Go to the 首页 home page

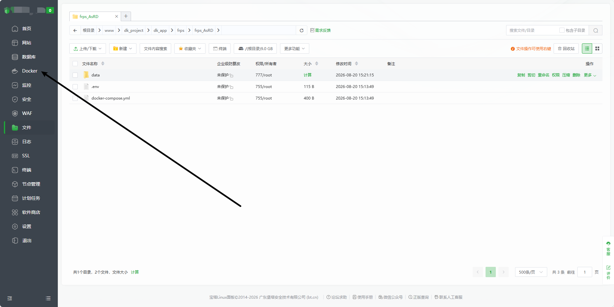26,29
